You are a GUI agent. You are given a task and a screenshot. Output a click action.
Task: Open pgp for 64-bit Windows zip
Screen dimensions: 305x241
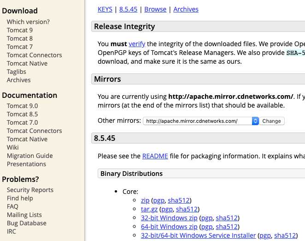[207, 227]
